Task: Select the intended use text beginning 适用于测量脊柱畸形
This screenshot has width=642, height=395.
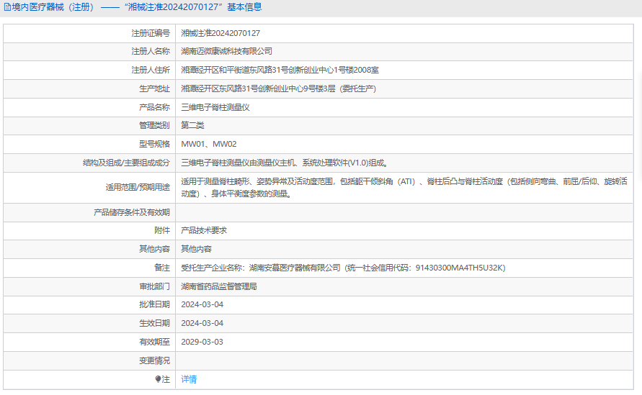Action: pyautogui.click(x=404, y=187)
